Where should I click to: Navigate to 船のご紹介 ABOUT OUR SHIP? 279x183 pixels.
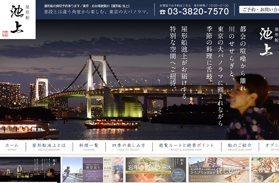pos(239,147)
